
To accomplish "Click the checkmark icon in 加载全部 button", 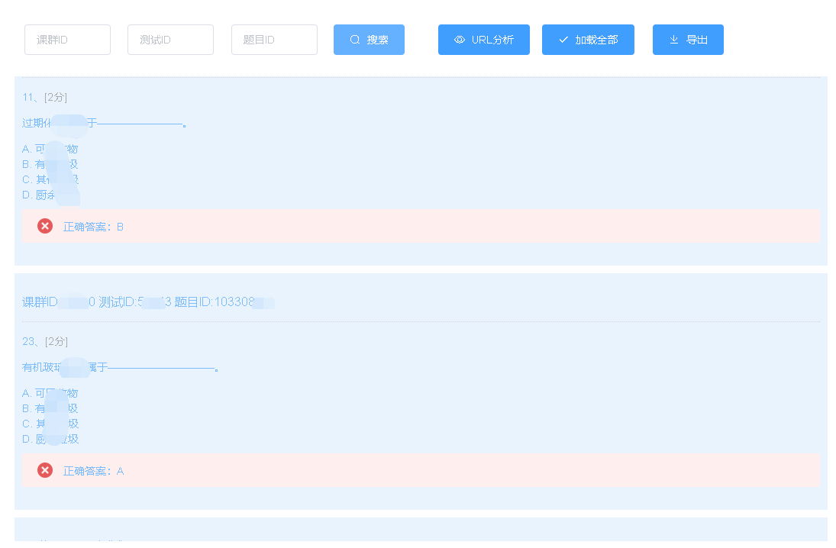I will point(563,40).
